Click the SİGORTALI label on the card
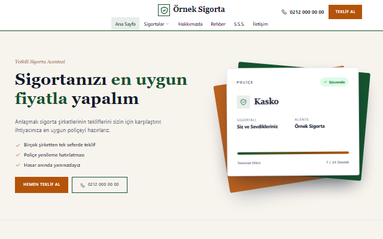This screenshot has height=239, width=383. 246,120
